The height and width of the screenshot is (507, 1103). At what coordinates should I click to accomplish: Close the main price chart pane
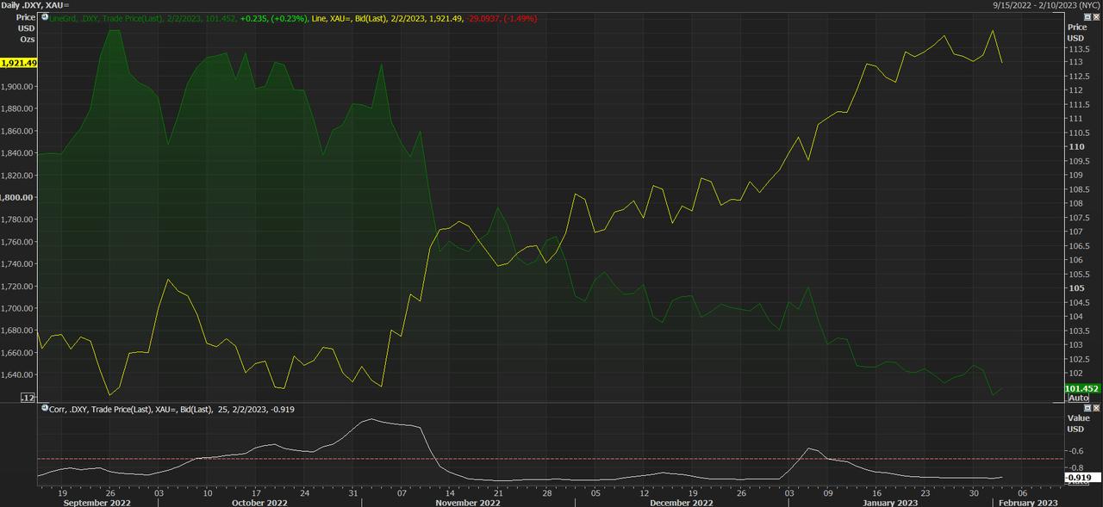coord(1095,16)
